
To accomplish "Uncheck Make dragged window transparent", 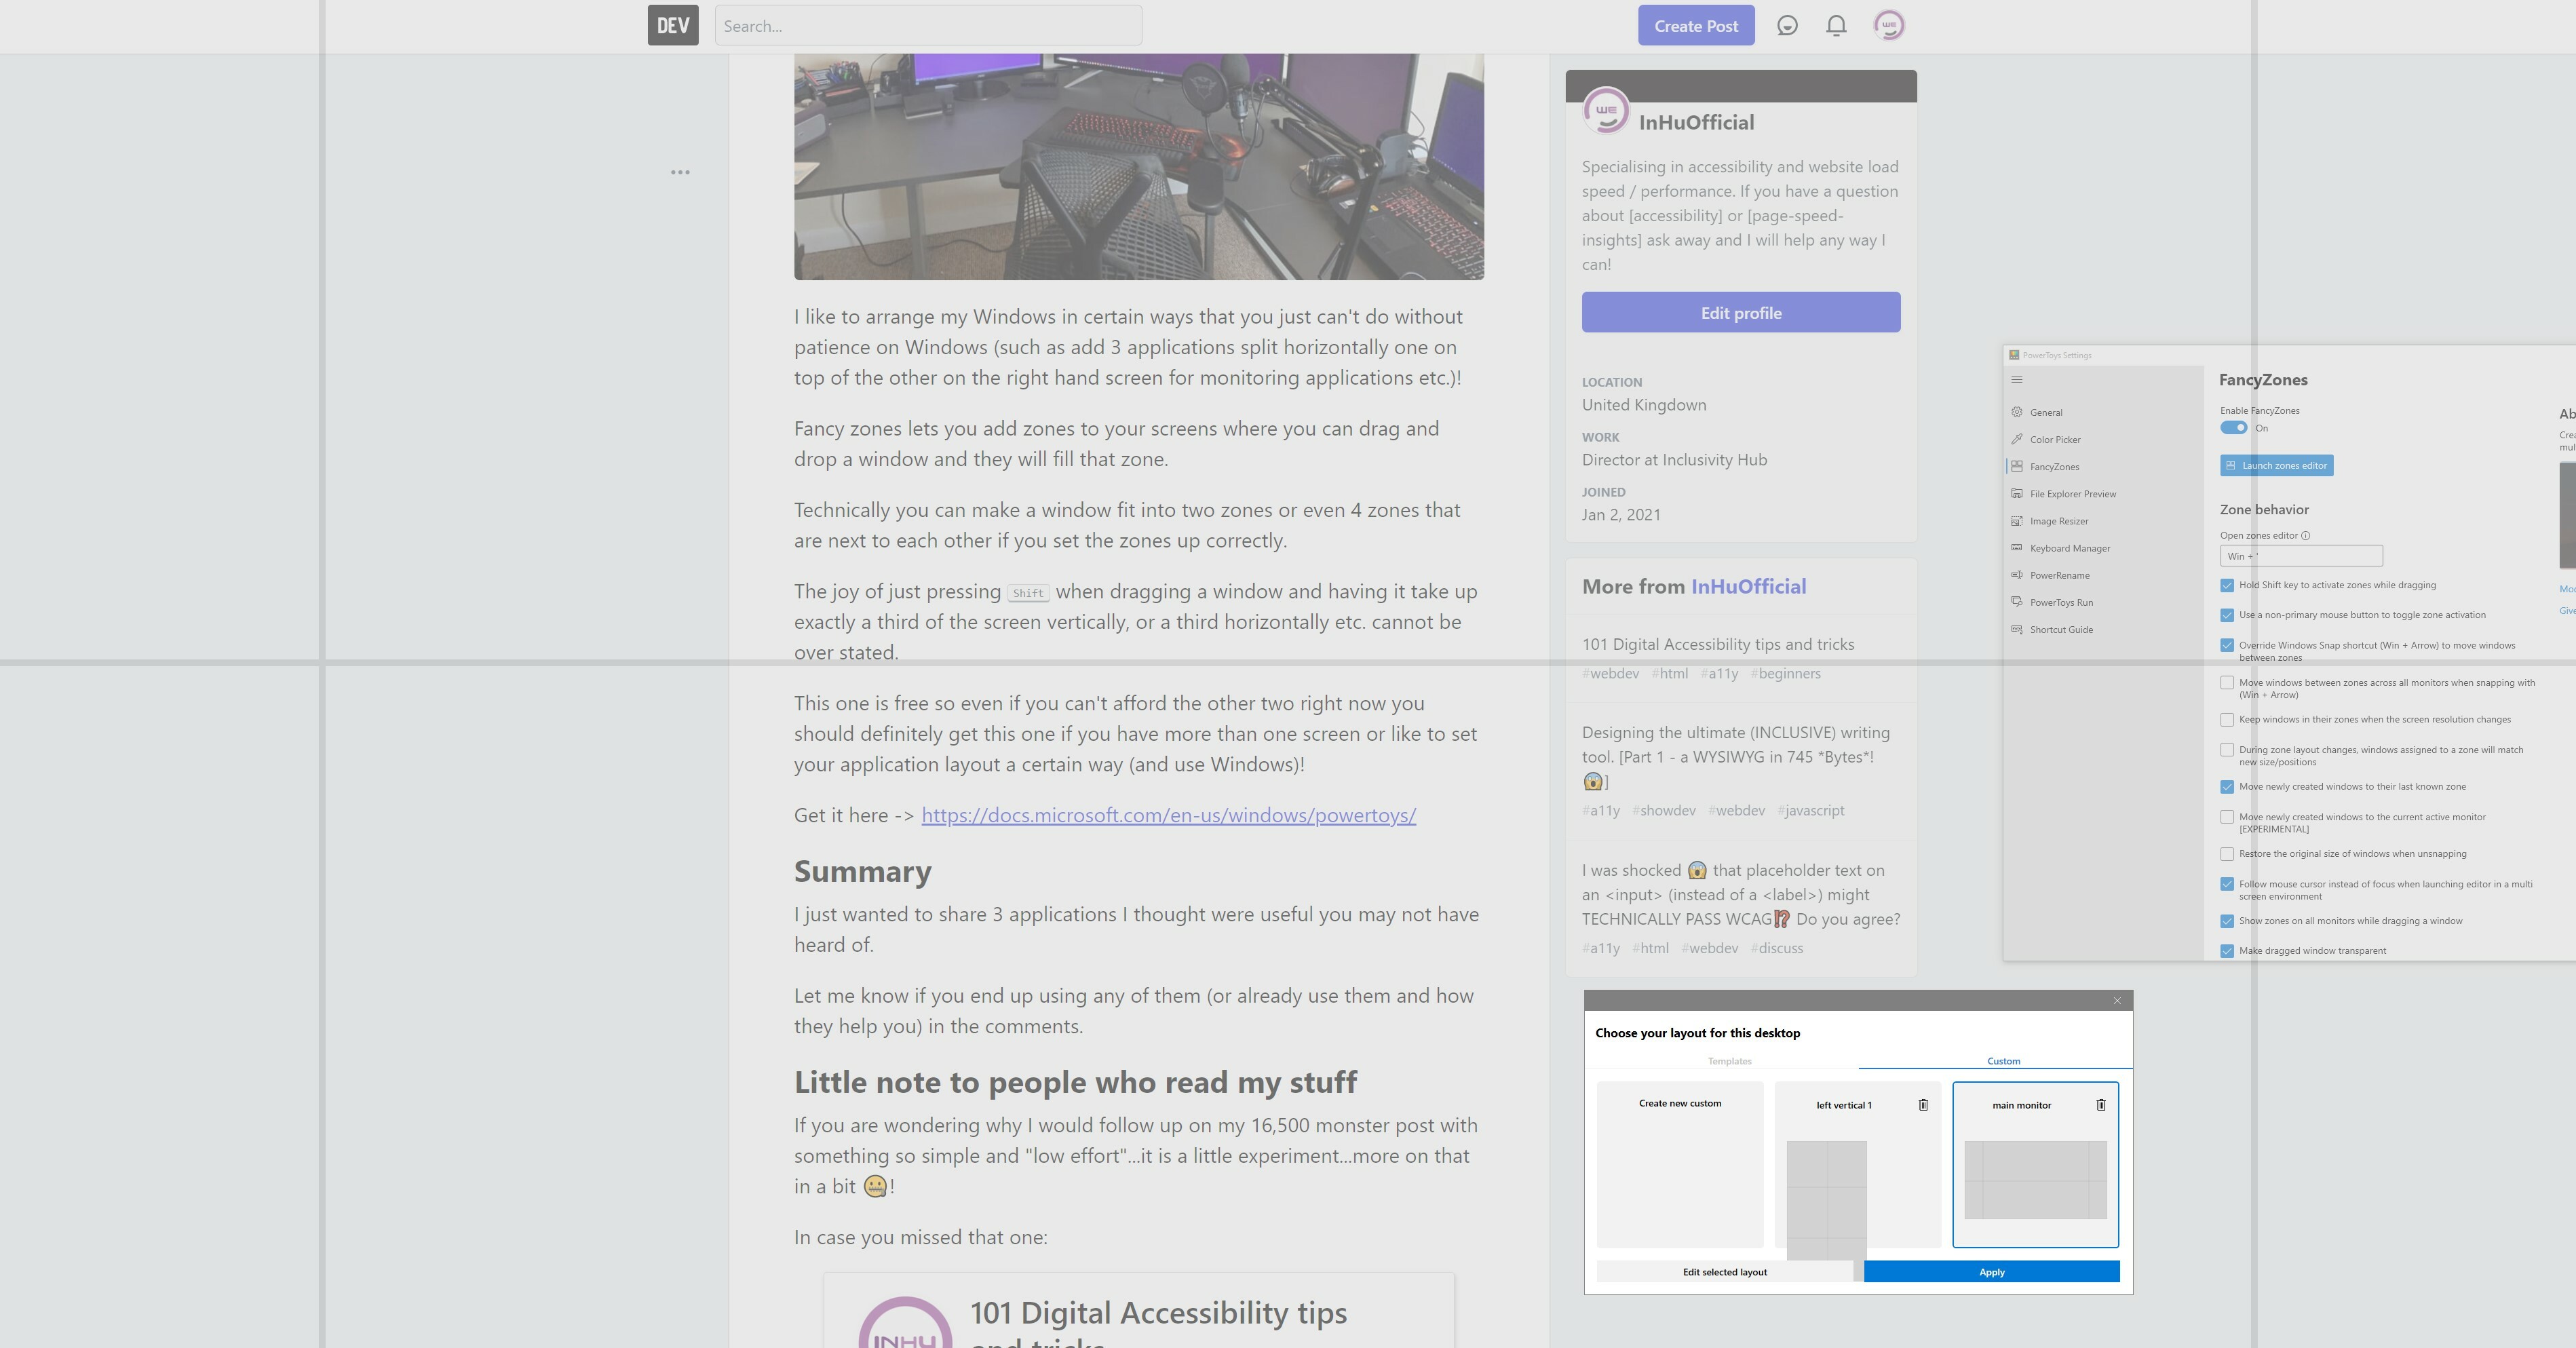I will 2227,951.
